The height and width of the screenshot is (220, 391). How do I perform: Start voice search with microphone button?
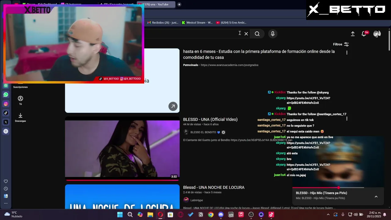[273, 34]
